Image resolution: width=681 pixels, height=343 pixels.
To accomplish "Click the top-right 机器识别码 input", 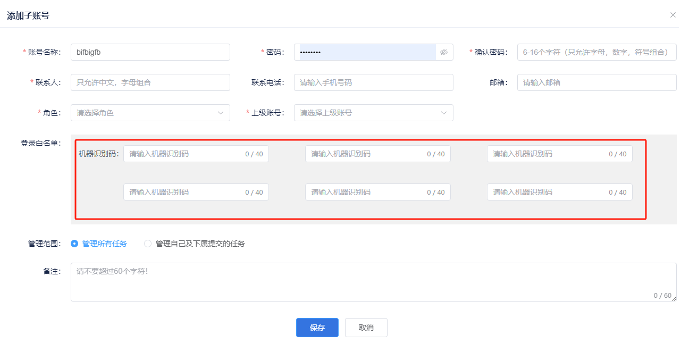I will [548, 154].
